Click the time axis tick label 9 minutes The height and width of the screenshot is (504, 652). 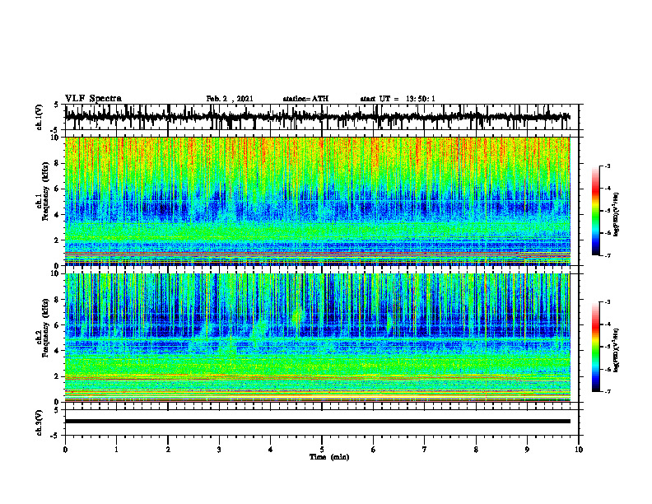pyautogui.click(x=527, y=450)
